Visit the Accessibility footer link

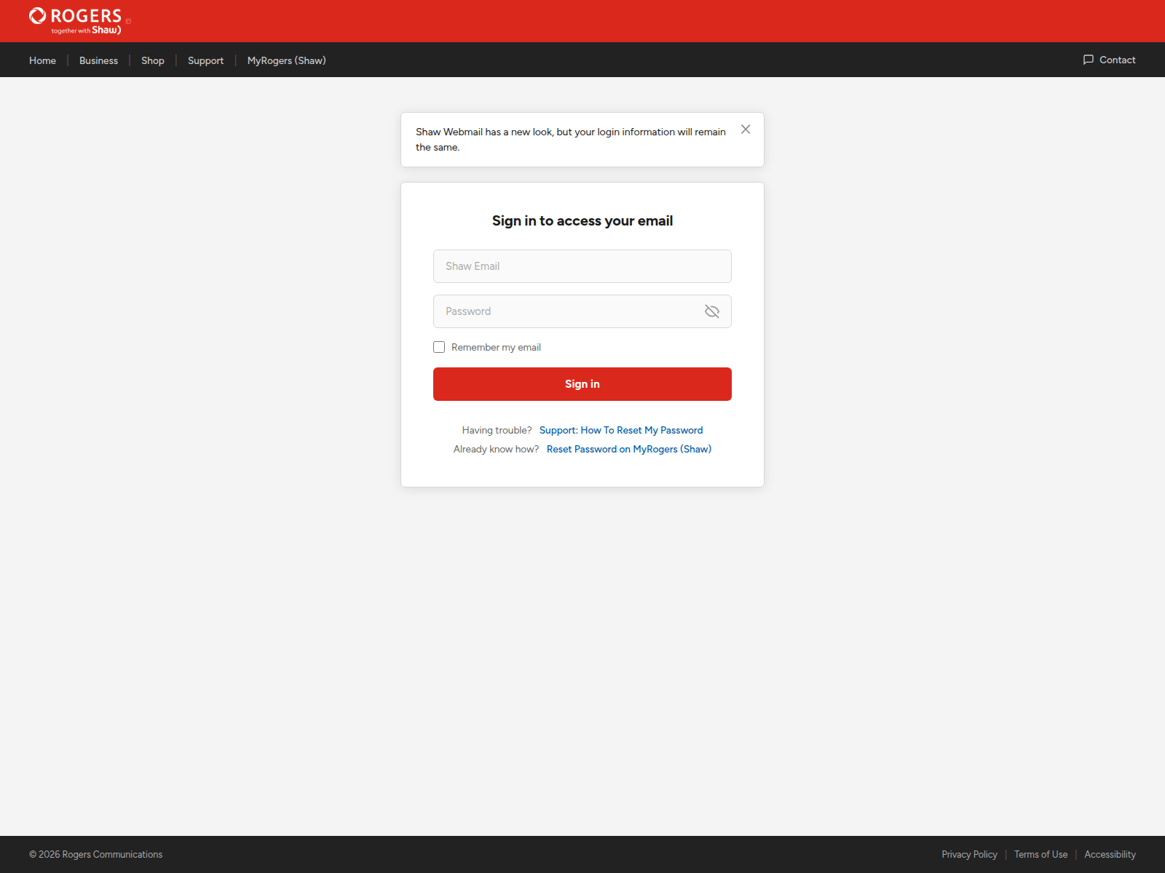(1110, 854)
